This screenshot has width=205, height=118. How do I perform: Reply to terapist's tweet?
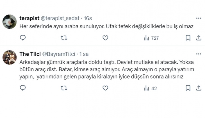click(23, 38)
